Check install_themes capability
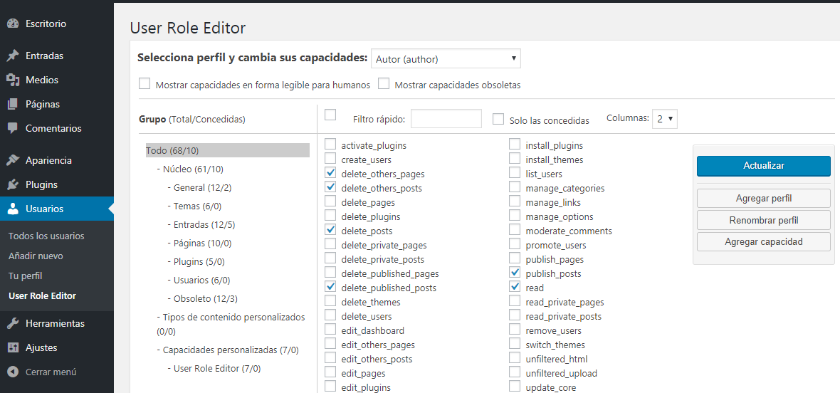 point(514,159)
